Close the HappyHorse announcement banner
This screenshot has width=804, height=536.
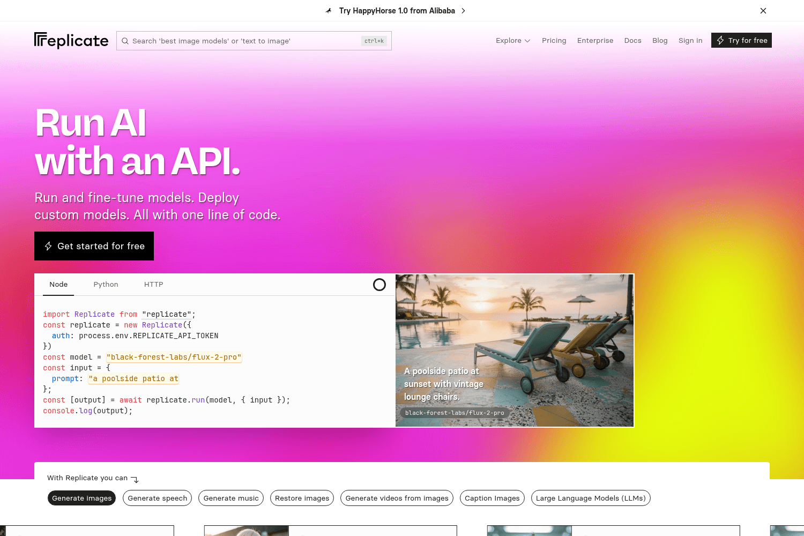pyautogui.click(x=763, y=11)
